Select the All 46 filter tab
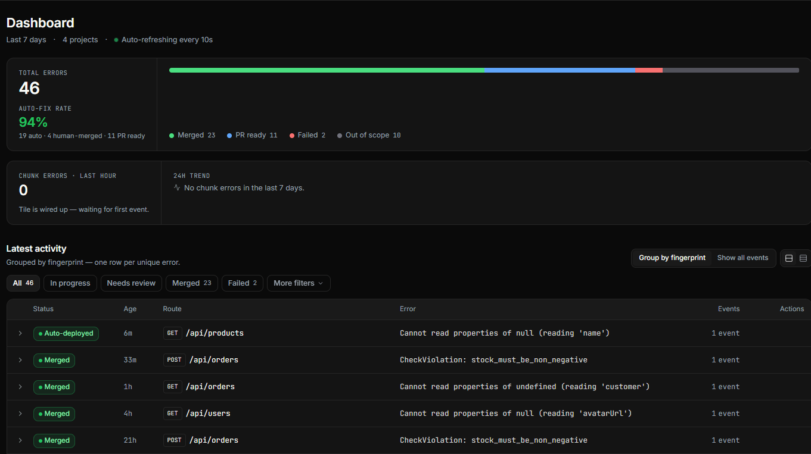The height and width of the screenshot is (454, 811). coord(23,283)
